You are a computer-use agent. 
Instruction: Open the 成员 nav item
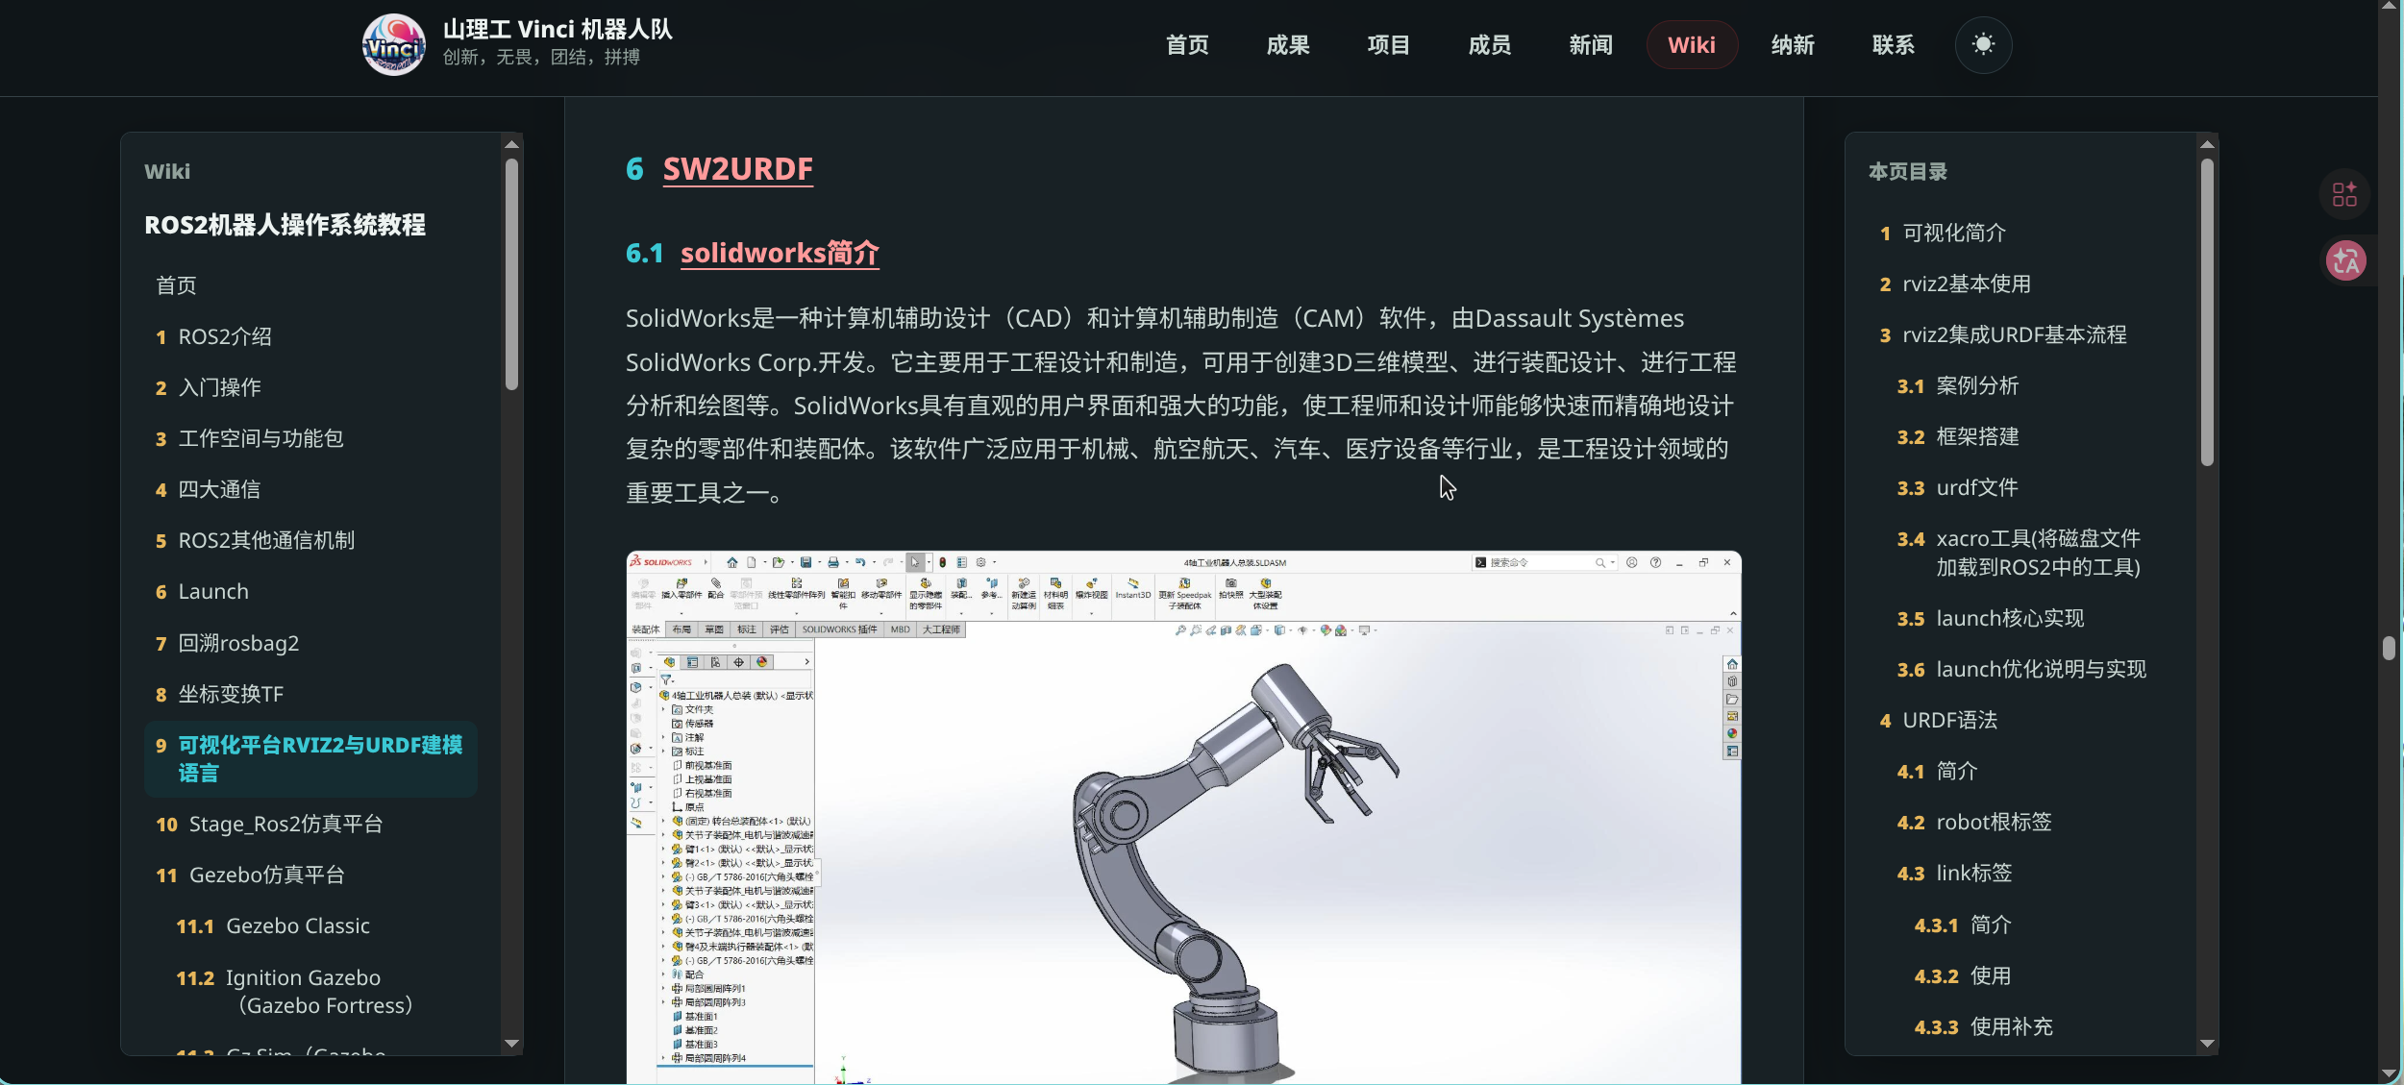1490,45
